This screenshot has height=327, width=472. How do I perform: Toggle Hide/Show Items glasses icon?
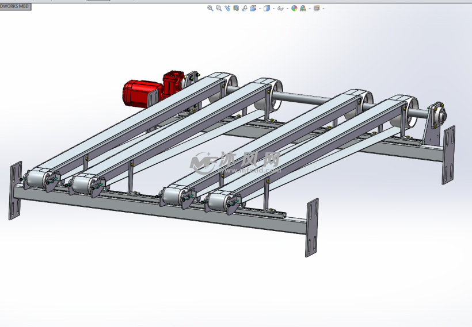(x=280, y=9)
